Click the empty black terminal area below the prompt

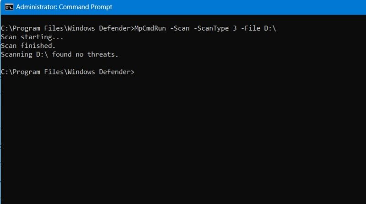[x=183, y=140]
